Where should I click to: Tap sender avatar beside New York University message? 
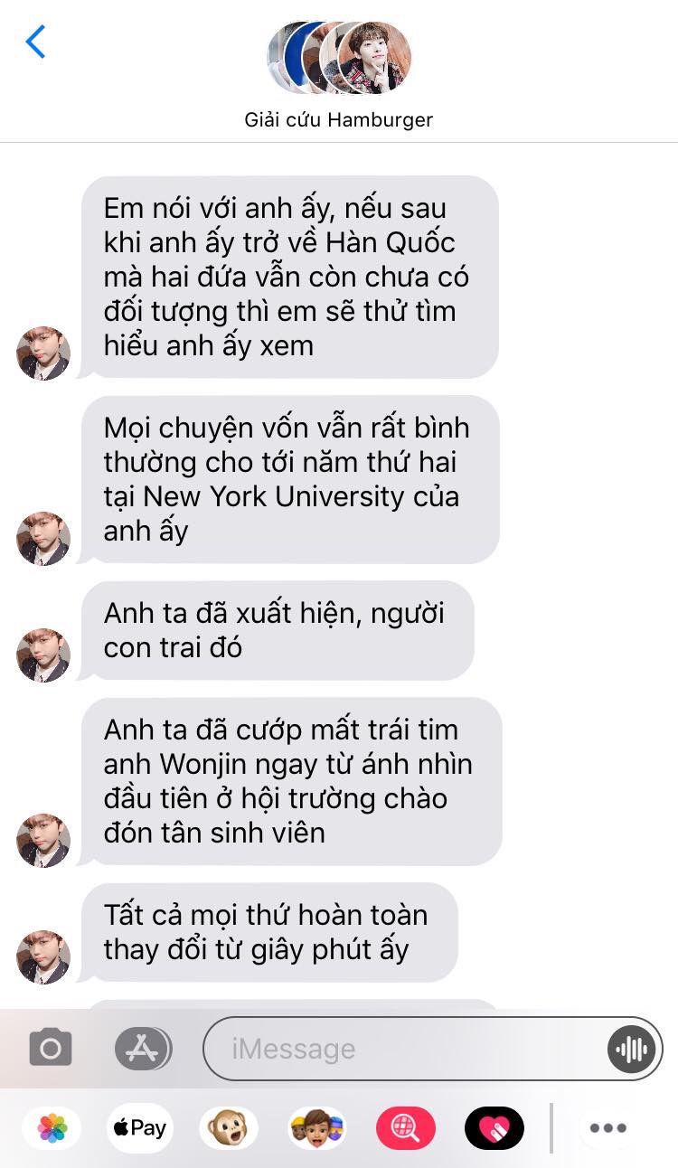coord(43,539)
